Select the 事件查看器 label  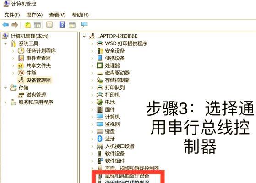(38, 58)
